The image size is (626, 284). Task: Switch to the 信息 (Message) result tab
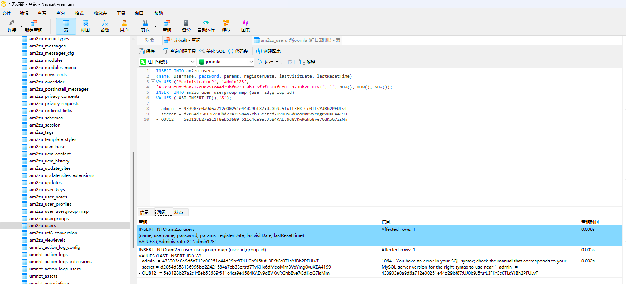point(144,212)
